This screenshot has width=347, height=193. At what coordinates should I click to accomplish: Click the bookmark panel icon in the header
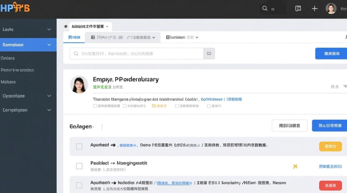coord(298,8)
